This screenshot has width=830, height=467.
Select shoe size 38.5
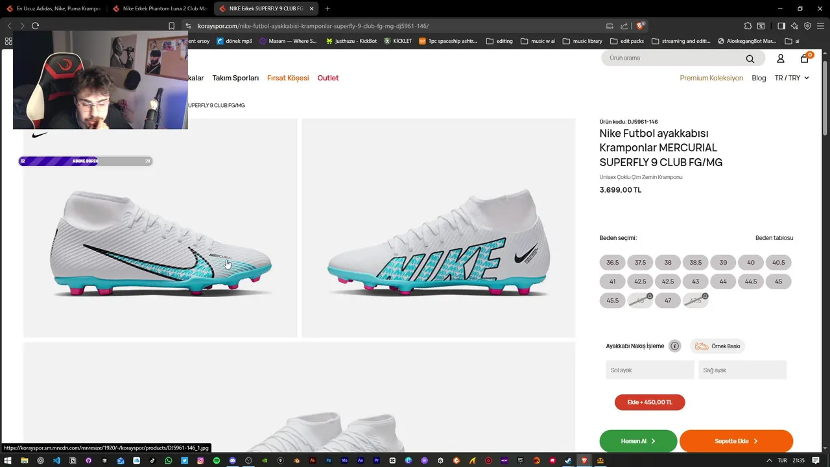click(x=696, y=263)
